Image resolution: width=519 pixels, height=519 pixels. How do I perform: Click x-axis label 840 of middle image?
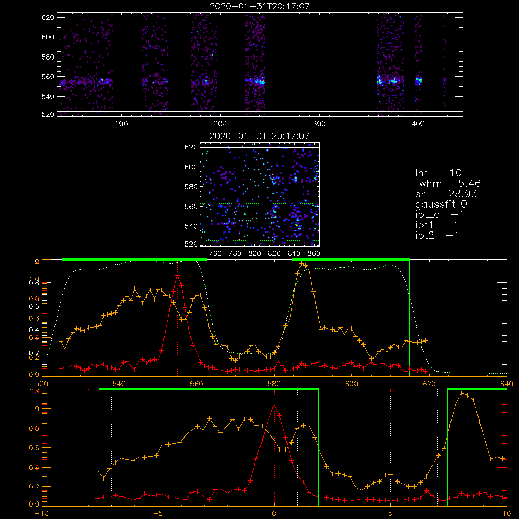[x=294, y=254]
